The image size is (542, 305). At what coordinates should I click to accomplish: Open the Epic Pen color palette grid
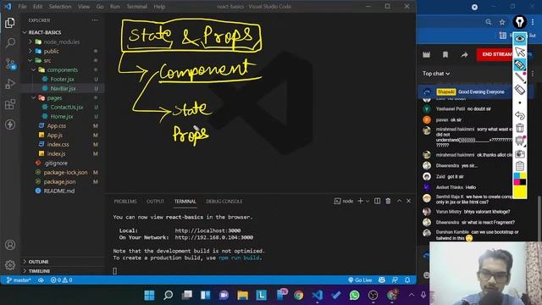tap(520, 179)
